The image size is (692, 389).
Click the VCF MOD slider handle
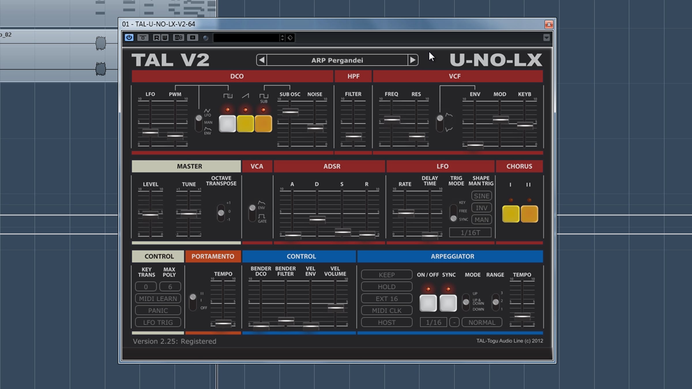tap(500, 119)
